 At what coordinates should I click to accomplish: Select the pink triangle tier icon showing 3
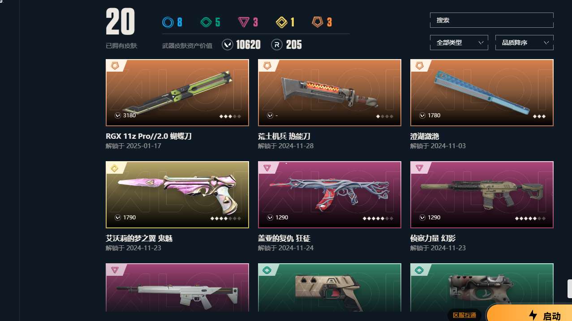(x=244, y=22)
